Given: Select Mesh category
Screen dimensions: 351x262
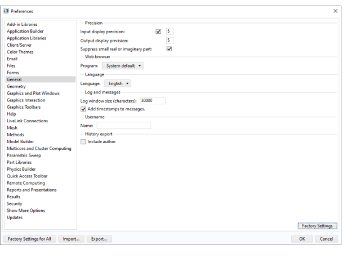Looking at the screenshot, I should click(x=41, y=128).
